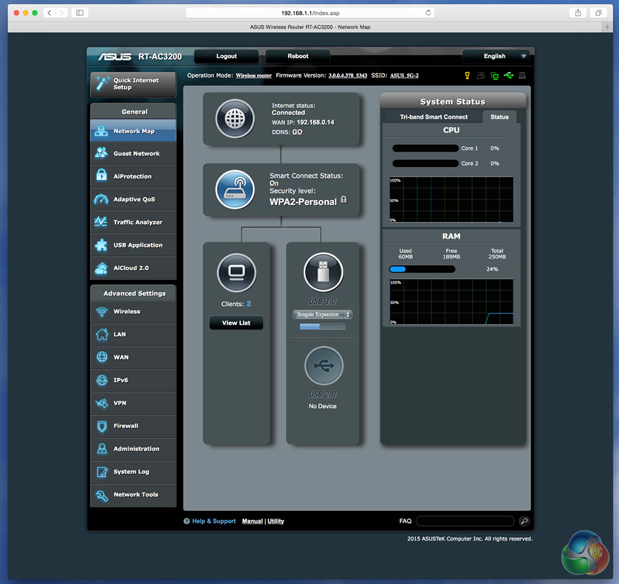Open the Network Tools page
Screen dimensions: 619x584
pyautogui.click(x=133, y=495)
